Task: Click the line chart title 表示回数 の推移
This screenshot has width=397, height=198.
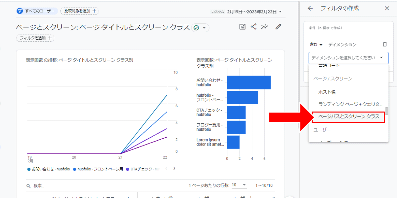Action: (79, 60)
